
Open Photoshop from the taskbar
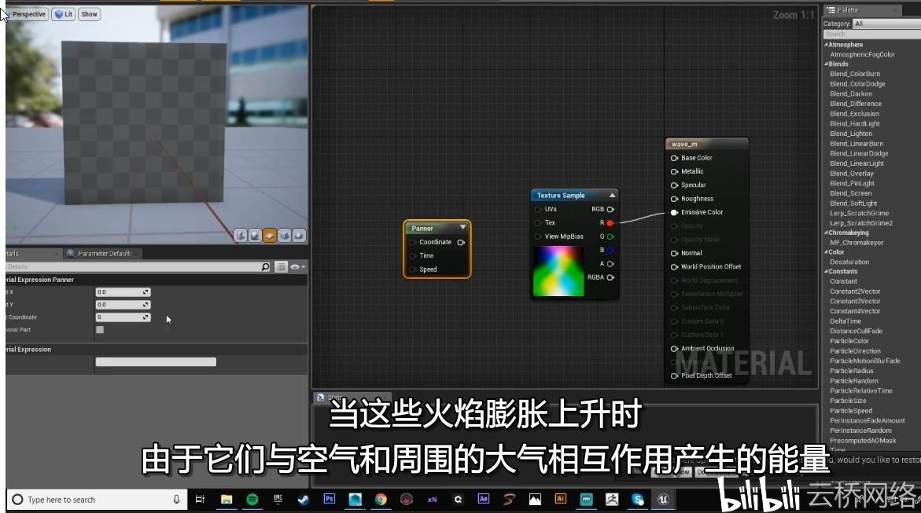(x=330, y=499)
